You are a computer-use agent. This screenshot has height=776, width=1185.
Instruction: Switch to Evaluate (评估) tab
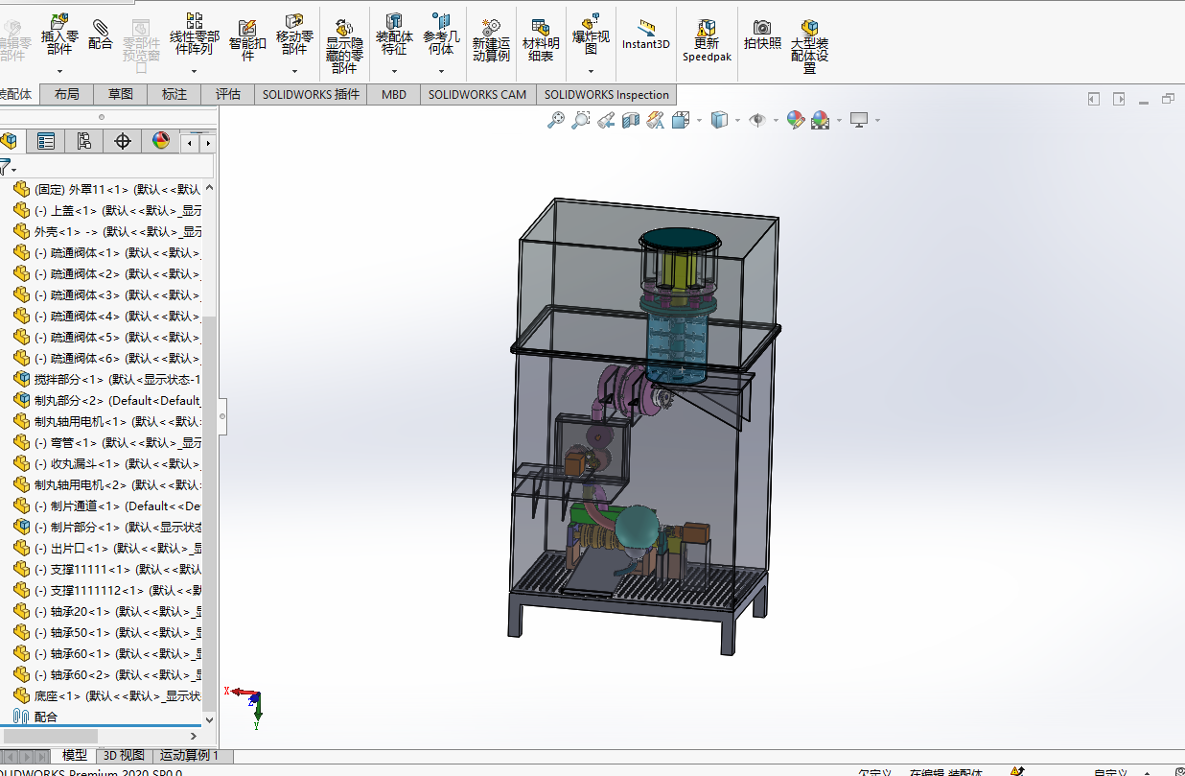(228, 94)
